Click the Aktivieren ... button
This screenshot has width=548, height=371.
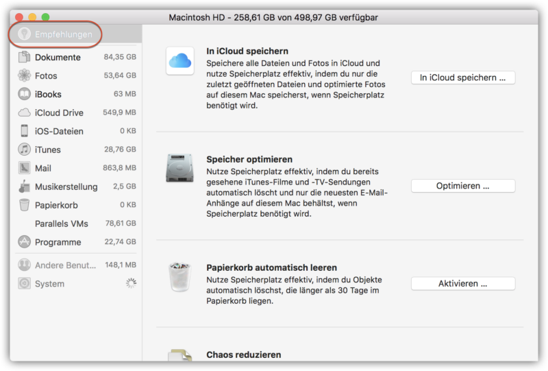[463, 283]
